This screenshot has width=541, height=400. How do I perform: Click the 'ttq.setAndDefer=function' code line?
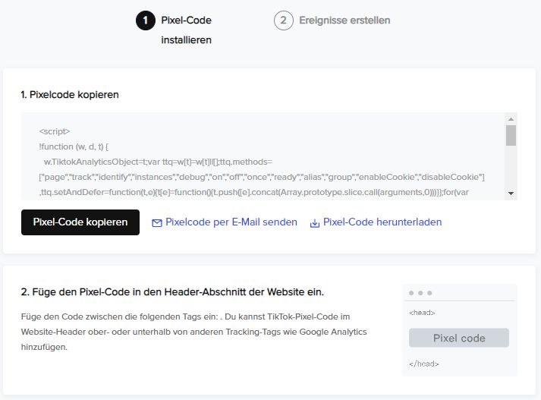(x=254, y=192)
